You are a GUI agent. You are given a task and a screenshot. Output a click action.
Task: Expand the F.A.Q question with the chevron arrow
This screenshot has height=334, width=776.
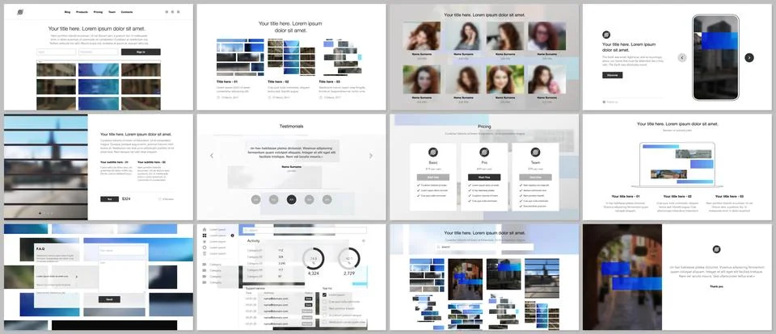pyautogui.click(x=76, y=277)
